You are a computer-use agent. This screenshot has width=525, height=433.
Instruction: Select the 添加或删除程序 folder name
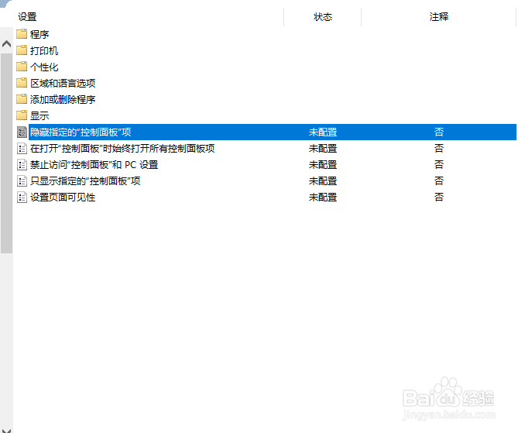[63, 99]
